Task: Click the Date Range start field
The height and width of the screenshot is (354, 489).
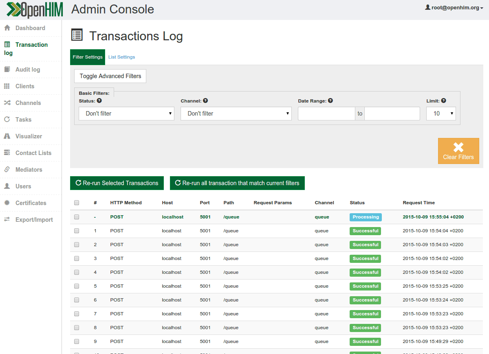Action: click(x=326, y=114)
